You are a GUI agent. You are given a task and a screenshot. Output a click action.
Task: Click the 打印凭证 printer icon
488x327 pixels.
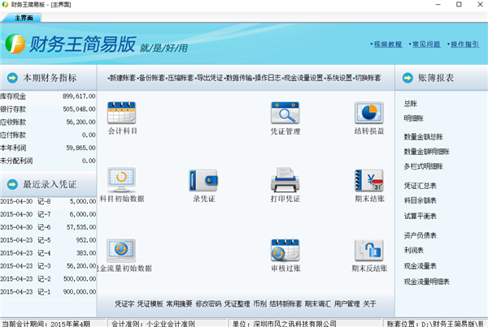tap(285, 180)
